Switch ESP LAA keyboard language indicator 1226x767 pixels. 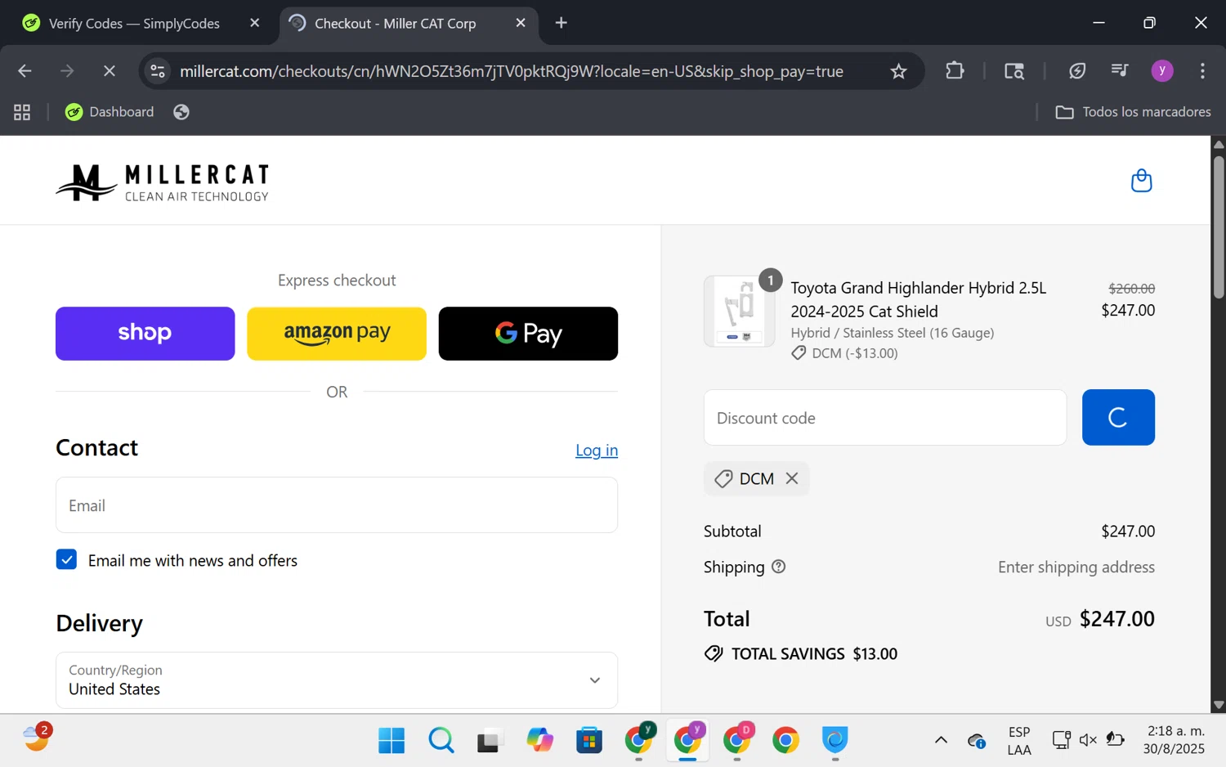click(1018, 740)
